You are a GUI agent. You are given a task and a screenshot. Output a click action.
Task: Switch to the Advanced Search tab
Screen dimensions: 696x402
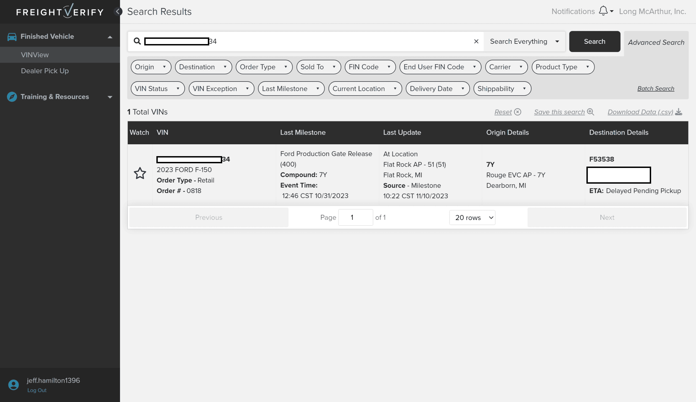(656, 42)
